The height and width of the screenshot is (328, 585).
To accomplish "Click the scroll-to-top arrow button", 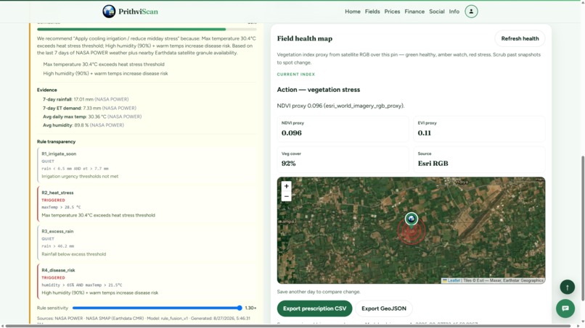I will 567,287.
